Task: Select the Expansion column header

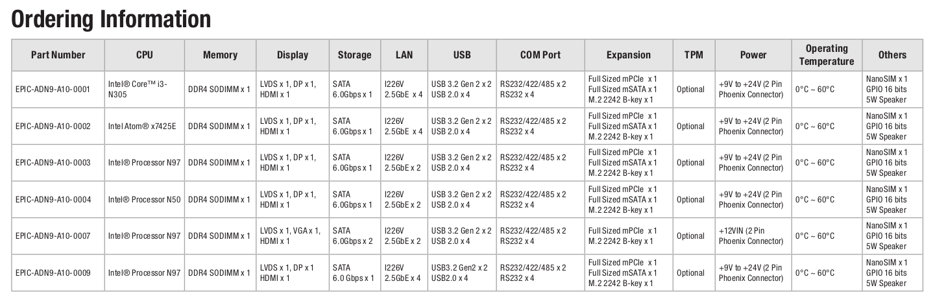Action: 629,55
